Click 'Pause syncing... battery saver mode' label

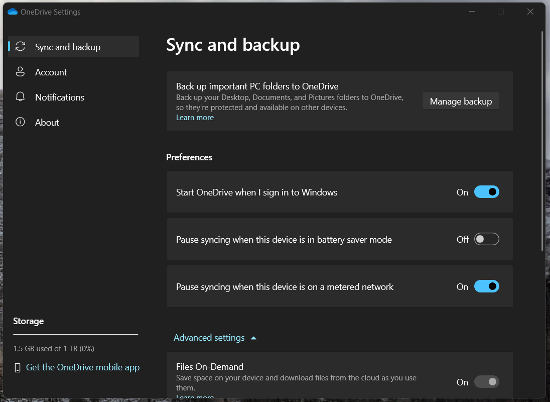click(x=284, y=240)
